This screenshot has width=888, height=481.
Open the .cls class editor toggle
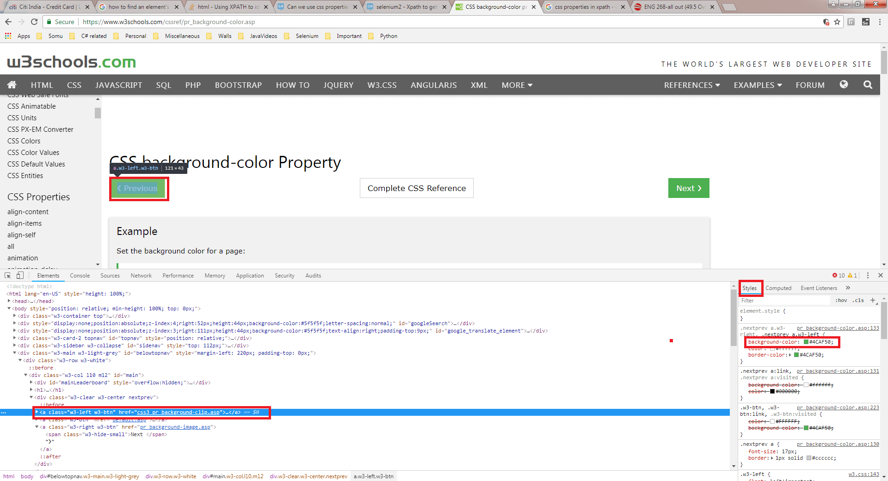858,300
